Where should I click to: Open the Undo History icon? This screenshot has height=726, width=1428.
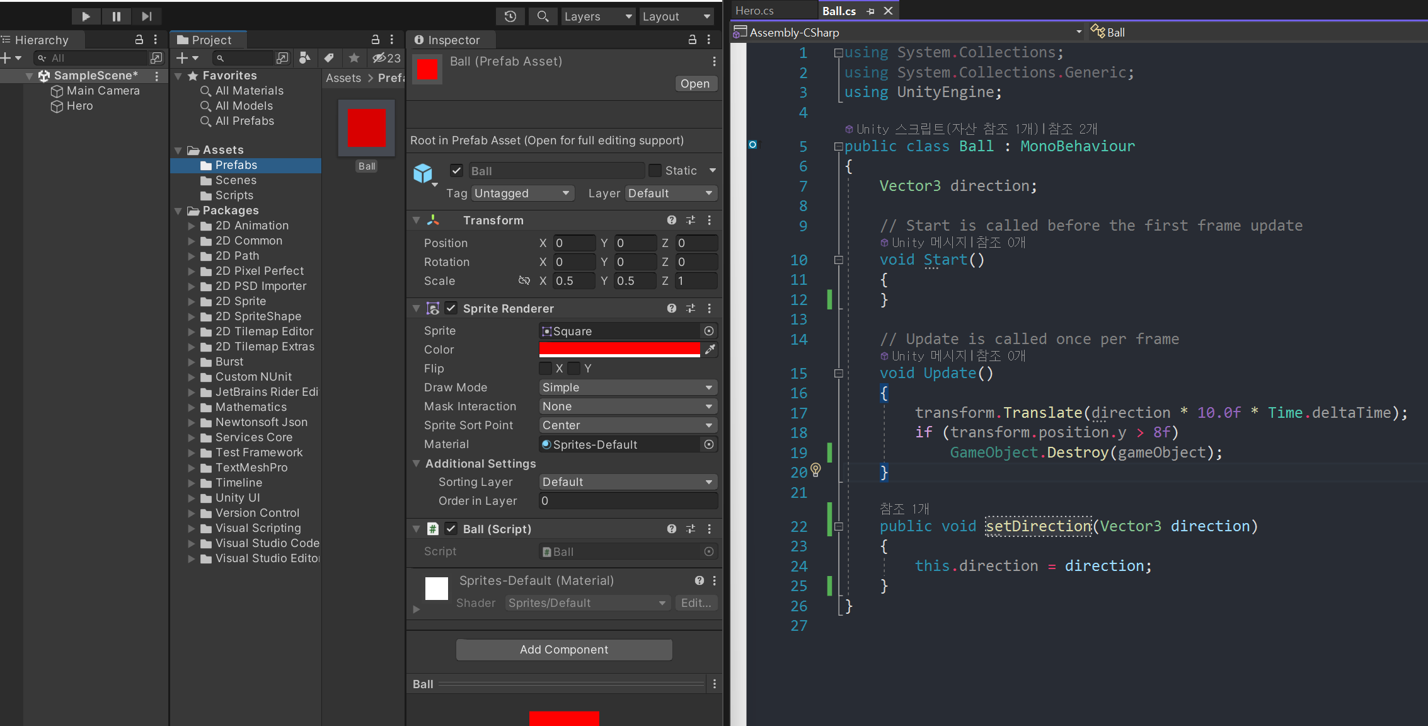pos(510,16)
